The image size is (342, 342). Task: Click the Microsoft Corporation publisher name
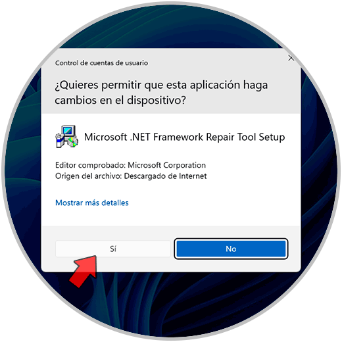(x=166, y=165)
